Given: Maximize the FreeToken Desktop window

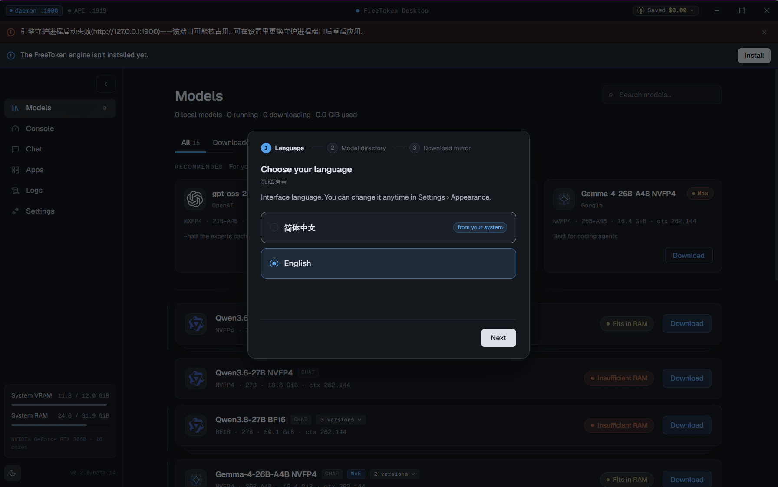Looking at the screenshot, I should click(x=742, y=10).
